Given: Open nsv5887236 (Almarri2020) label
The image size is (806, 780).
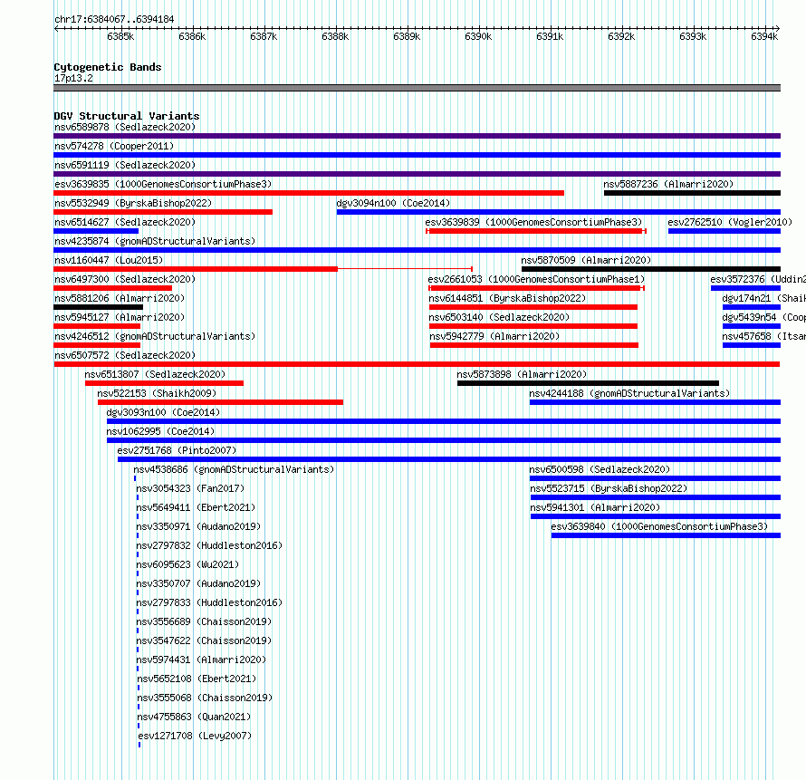Looking at the screenshot, I should coord(668,184).
